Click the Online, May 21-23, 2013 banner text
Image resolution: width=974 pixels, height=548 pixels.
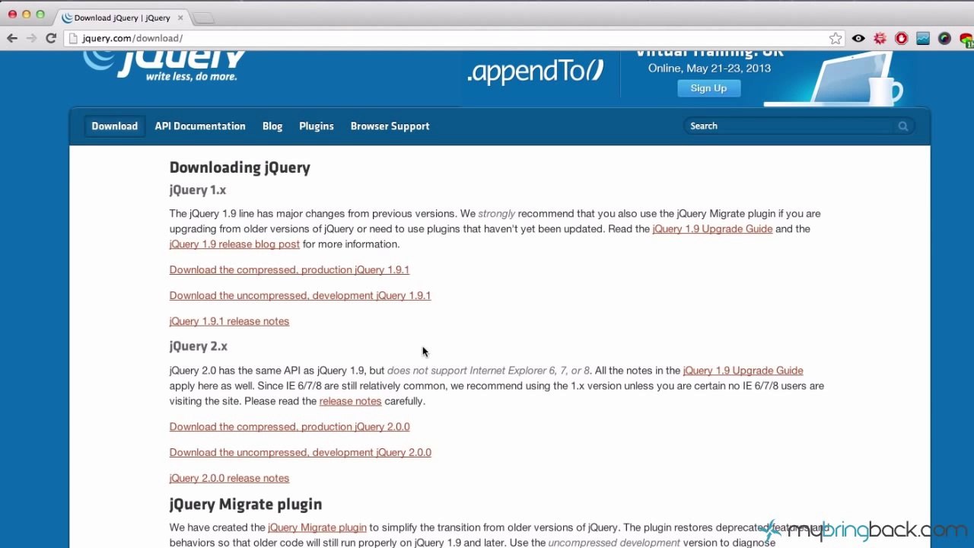(709, 68)
